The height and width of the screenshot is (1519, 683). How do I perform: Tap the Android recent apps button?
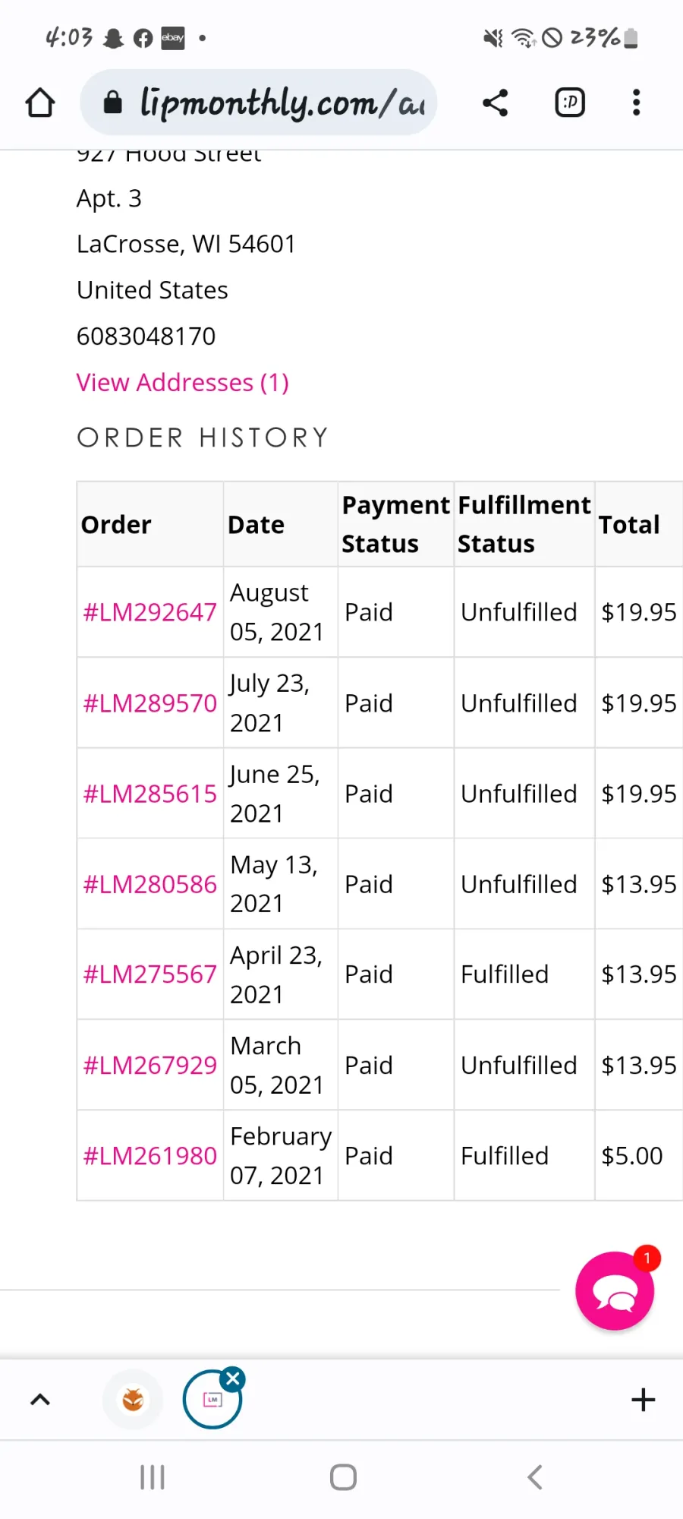(153, 1477)
